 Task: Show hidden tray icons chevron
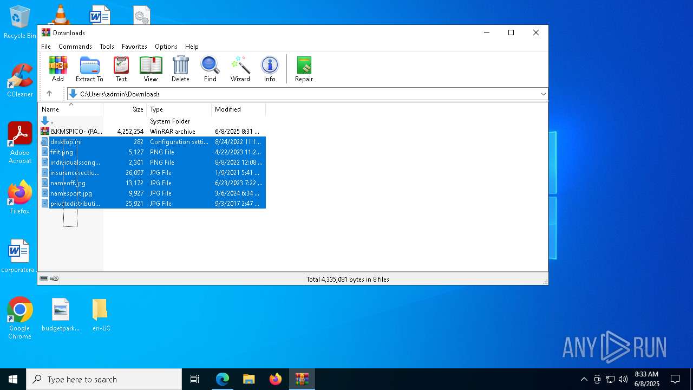(584, 379)
